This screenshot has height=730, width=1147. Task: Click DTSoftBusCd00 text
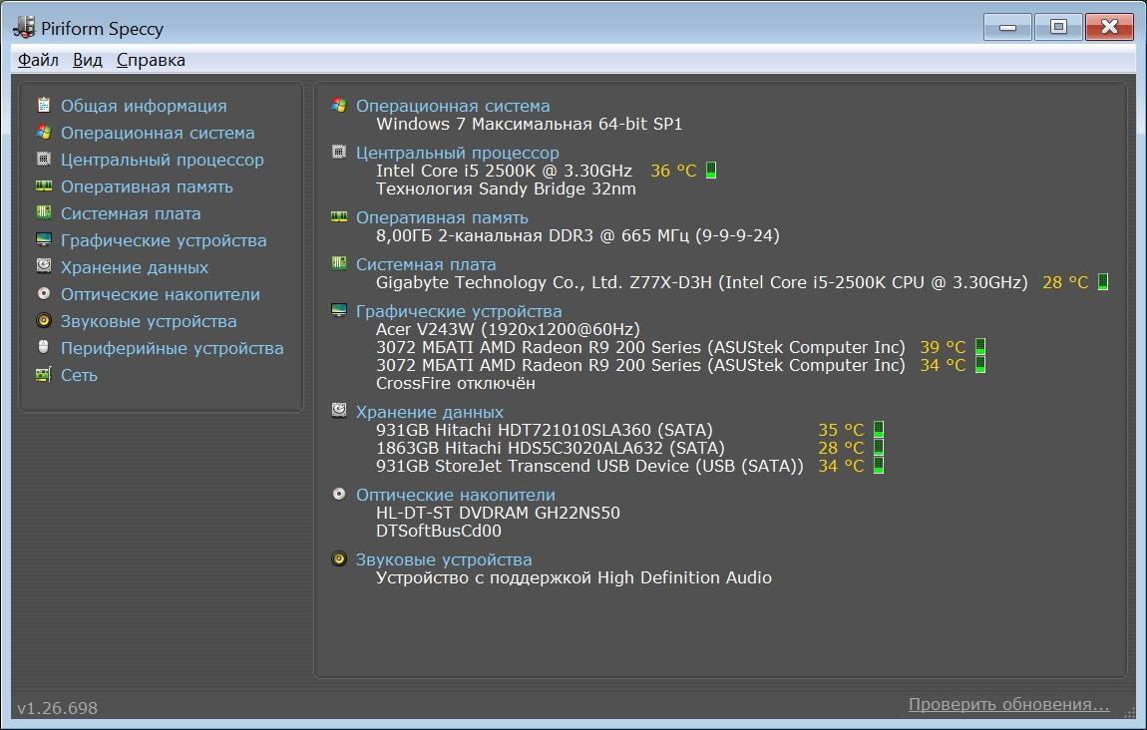pos(439,531)
